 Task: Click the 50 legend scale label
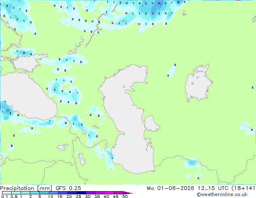[x=125, y=196]
